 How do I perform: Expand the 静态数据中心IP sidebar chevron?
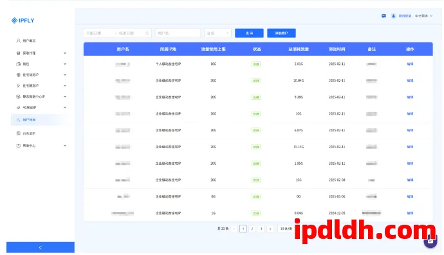(65, 97)
